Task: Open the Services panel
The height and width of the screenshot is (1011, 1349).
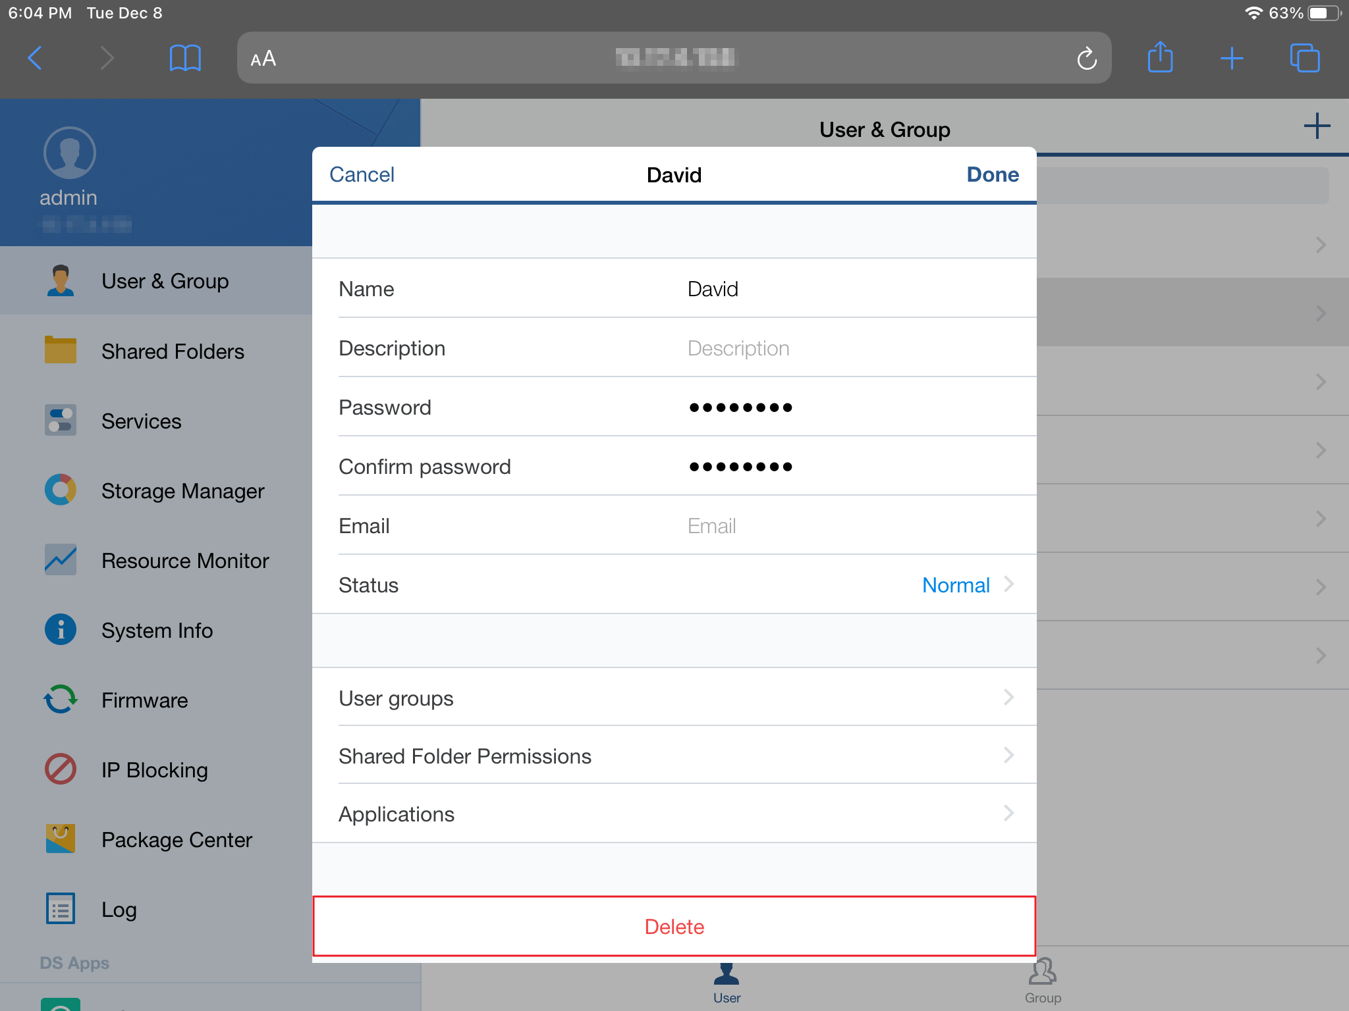Action: pos(141,421)
